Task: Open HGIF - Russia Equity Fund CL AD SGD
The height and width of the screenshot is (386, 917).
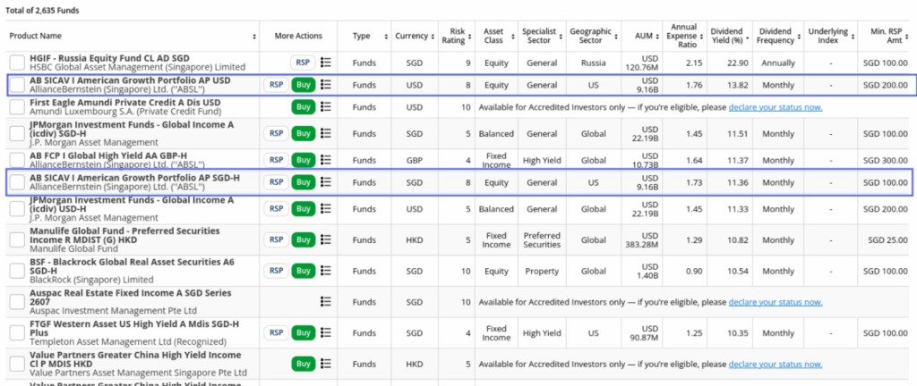Action: 109,58
